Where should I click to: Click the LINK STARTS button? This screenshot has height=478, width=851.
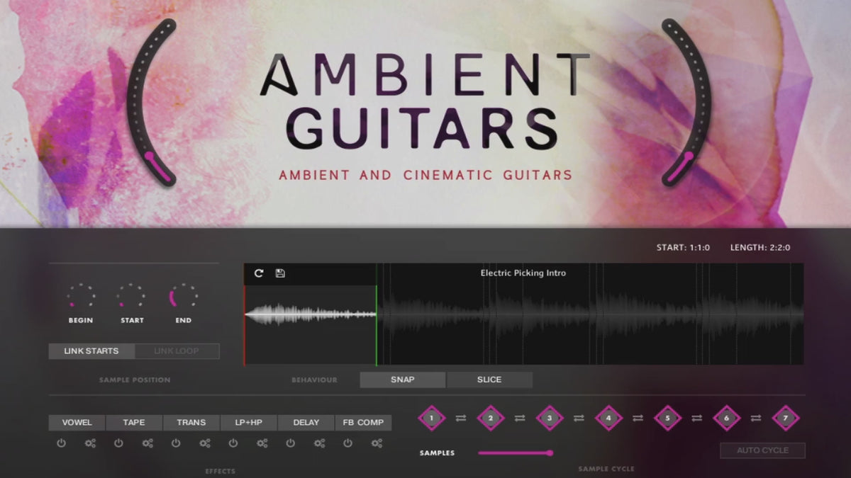click(91, 351)
